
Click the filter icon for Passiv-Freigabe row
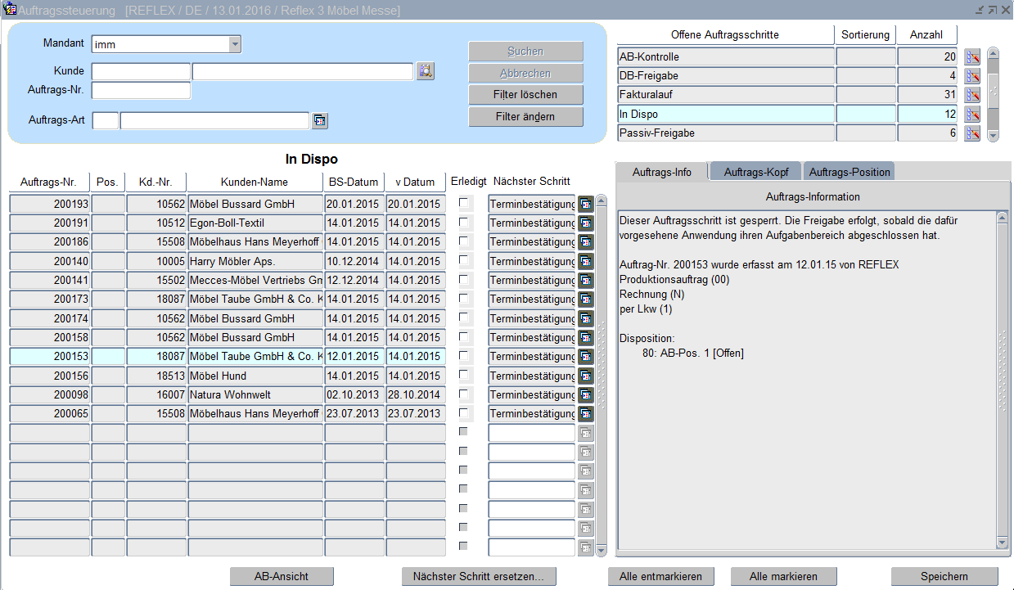coord(972,133)
